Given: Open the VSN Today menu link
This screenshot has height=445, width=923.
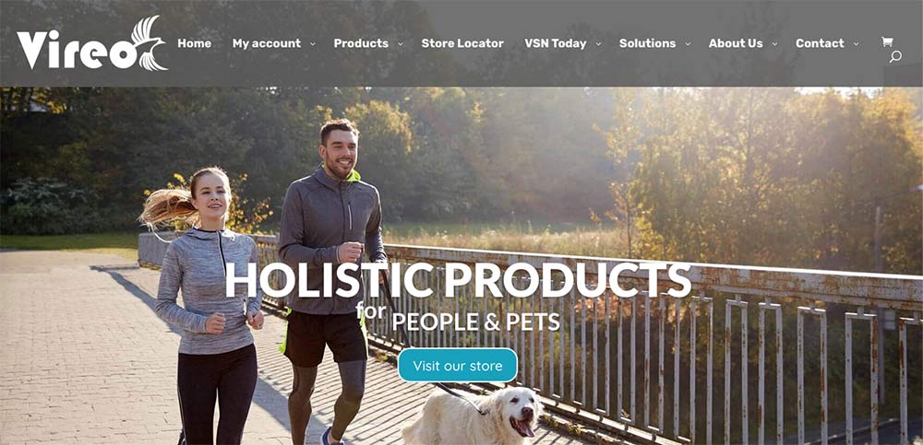Looking at the screenshot, I should click(x=556, y=43).
